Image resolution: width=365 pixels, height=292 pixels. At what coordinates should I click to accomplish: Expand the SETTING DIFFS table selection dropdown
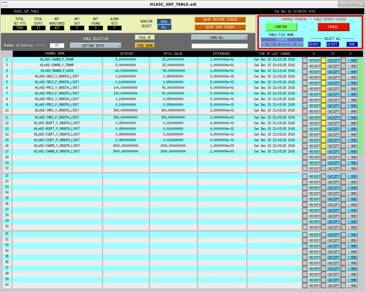(x=96, y=46)
